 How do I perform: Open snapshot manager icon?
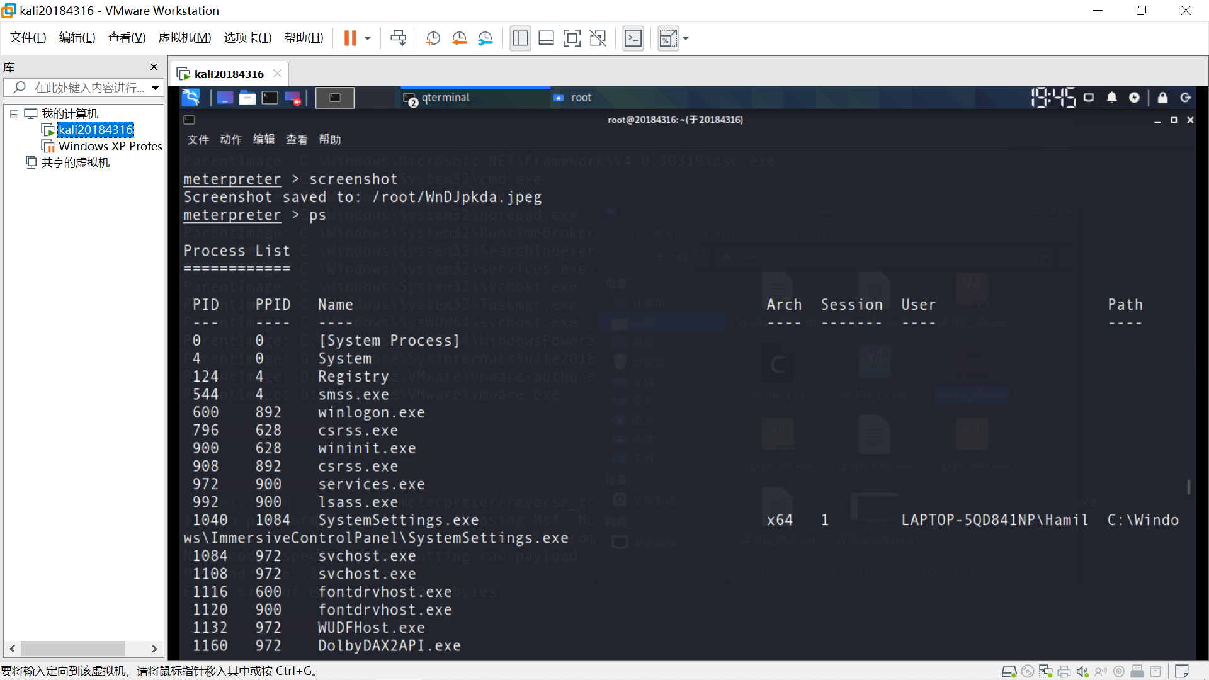[x=485, y=38]
